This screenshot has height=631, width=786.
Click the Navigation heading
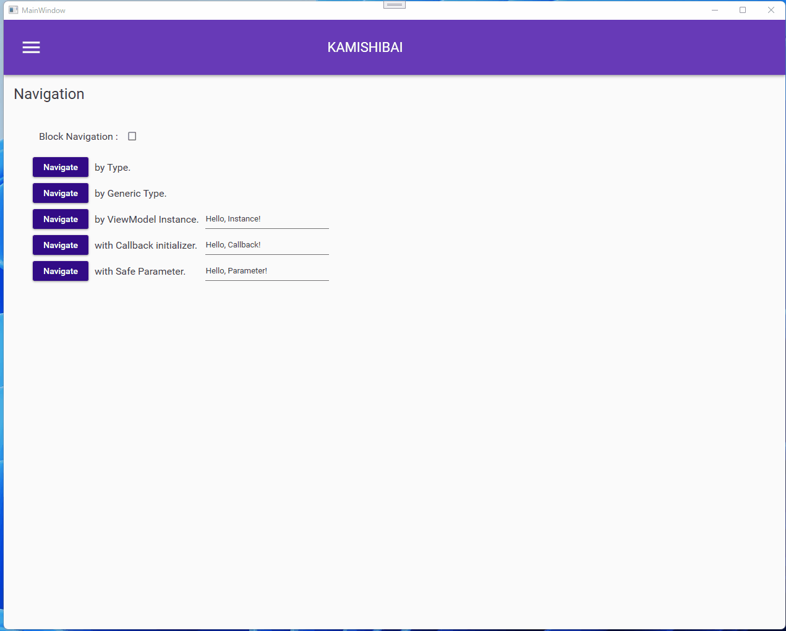[x=49, y=94]
